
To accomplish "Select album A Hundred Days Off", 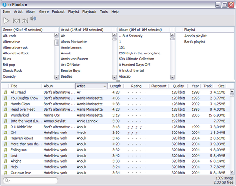I will point(134,65).
